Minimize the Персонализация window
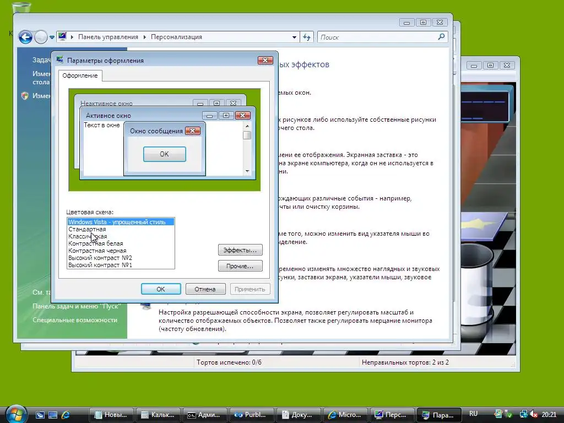 (407, 22)
